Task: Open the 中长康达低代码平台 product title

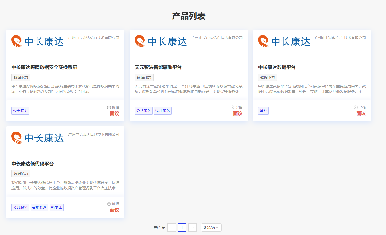Action: pyautogui.click(x=33, y=164)
